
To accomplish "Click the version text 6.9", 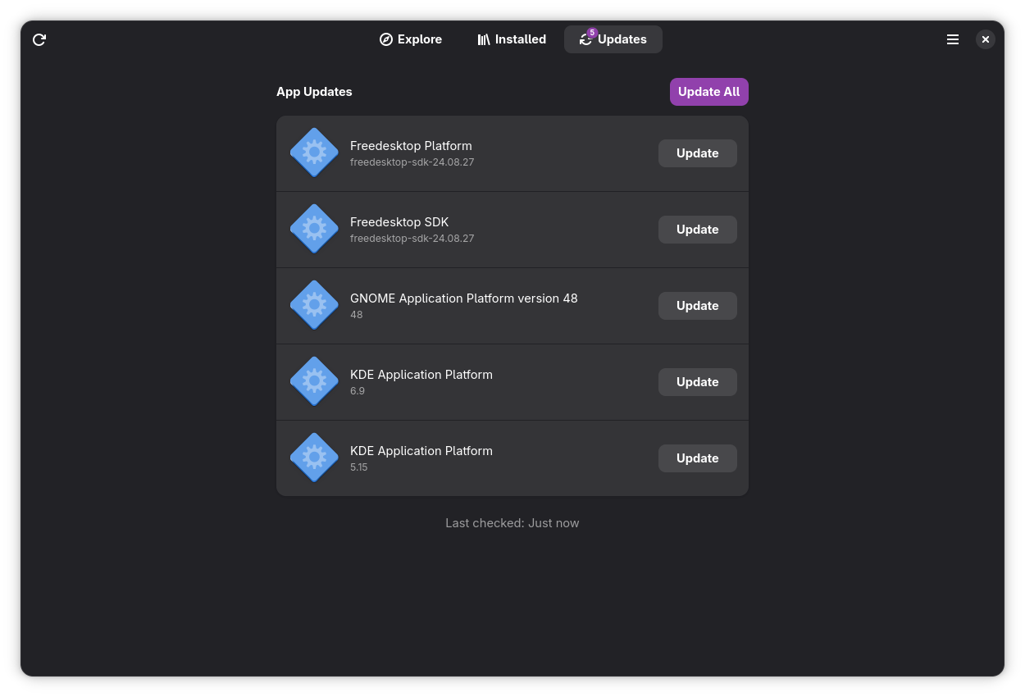I will 358,391.
